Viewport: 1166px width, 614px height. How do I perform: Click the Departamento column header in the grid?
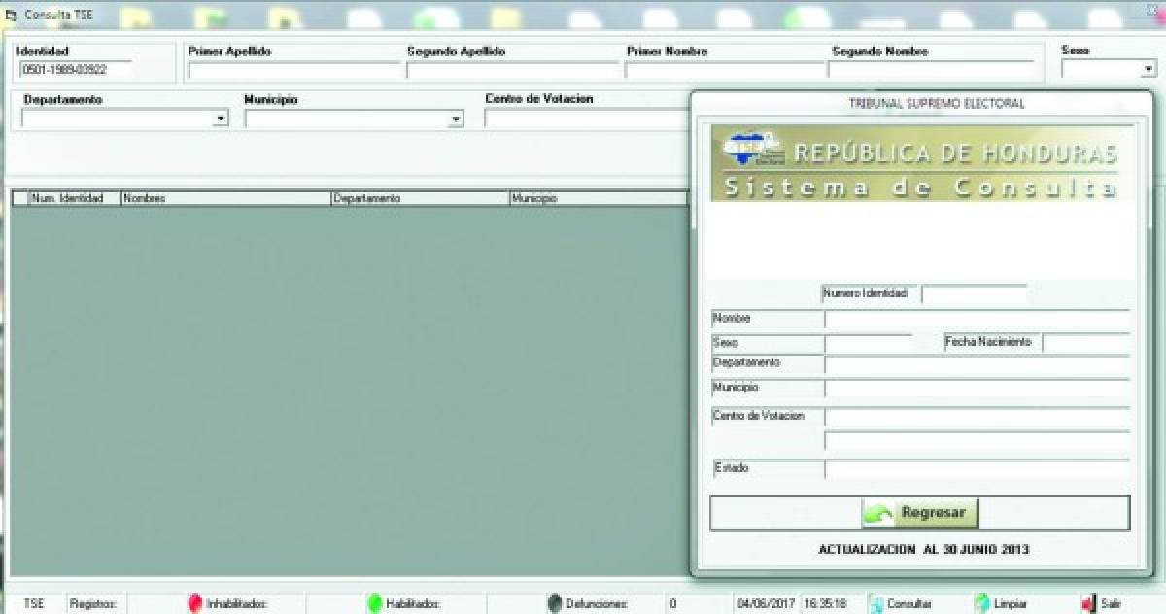pyautogui.click(x=420, y=198)
